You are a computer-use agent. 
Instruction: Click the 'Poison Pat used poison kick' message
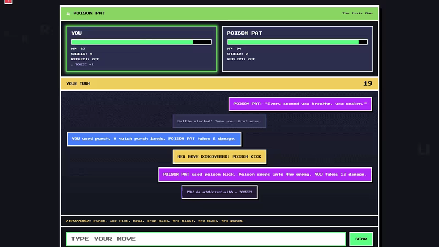pyautogui.click(x=265, y=175)
